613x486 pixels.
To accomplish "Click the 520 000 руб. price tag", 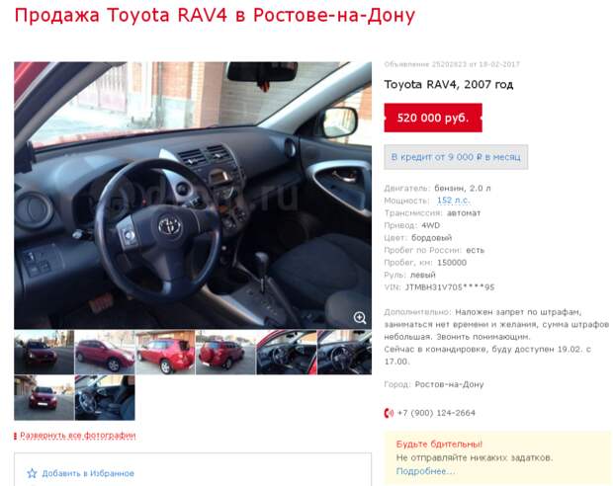I will pyautogui.click(x=433, y=118).
